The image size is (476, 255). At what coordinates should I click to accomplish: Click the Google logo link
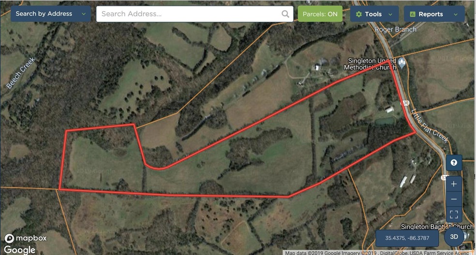19,250
